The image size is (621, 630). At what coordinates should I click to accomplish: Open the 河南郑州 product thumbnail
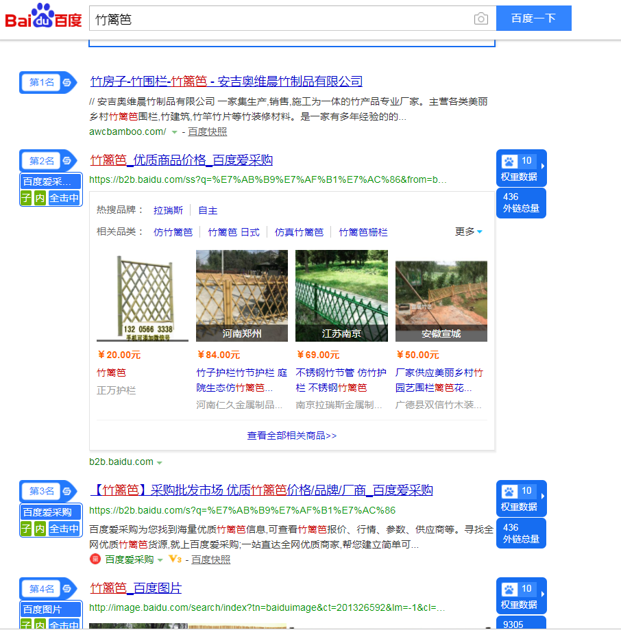[x=242, y=296]
